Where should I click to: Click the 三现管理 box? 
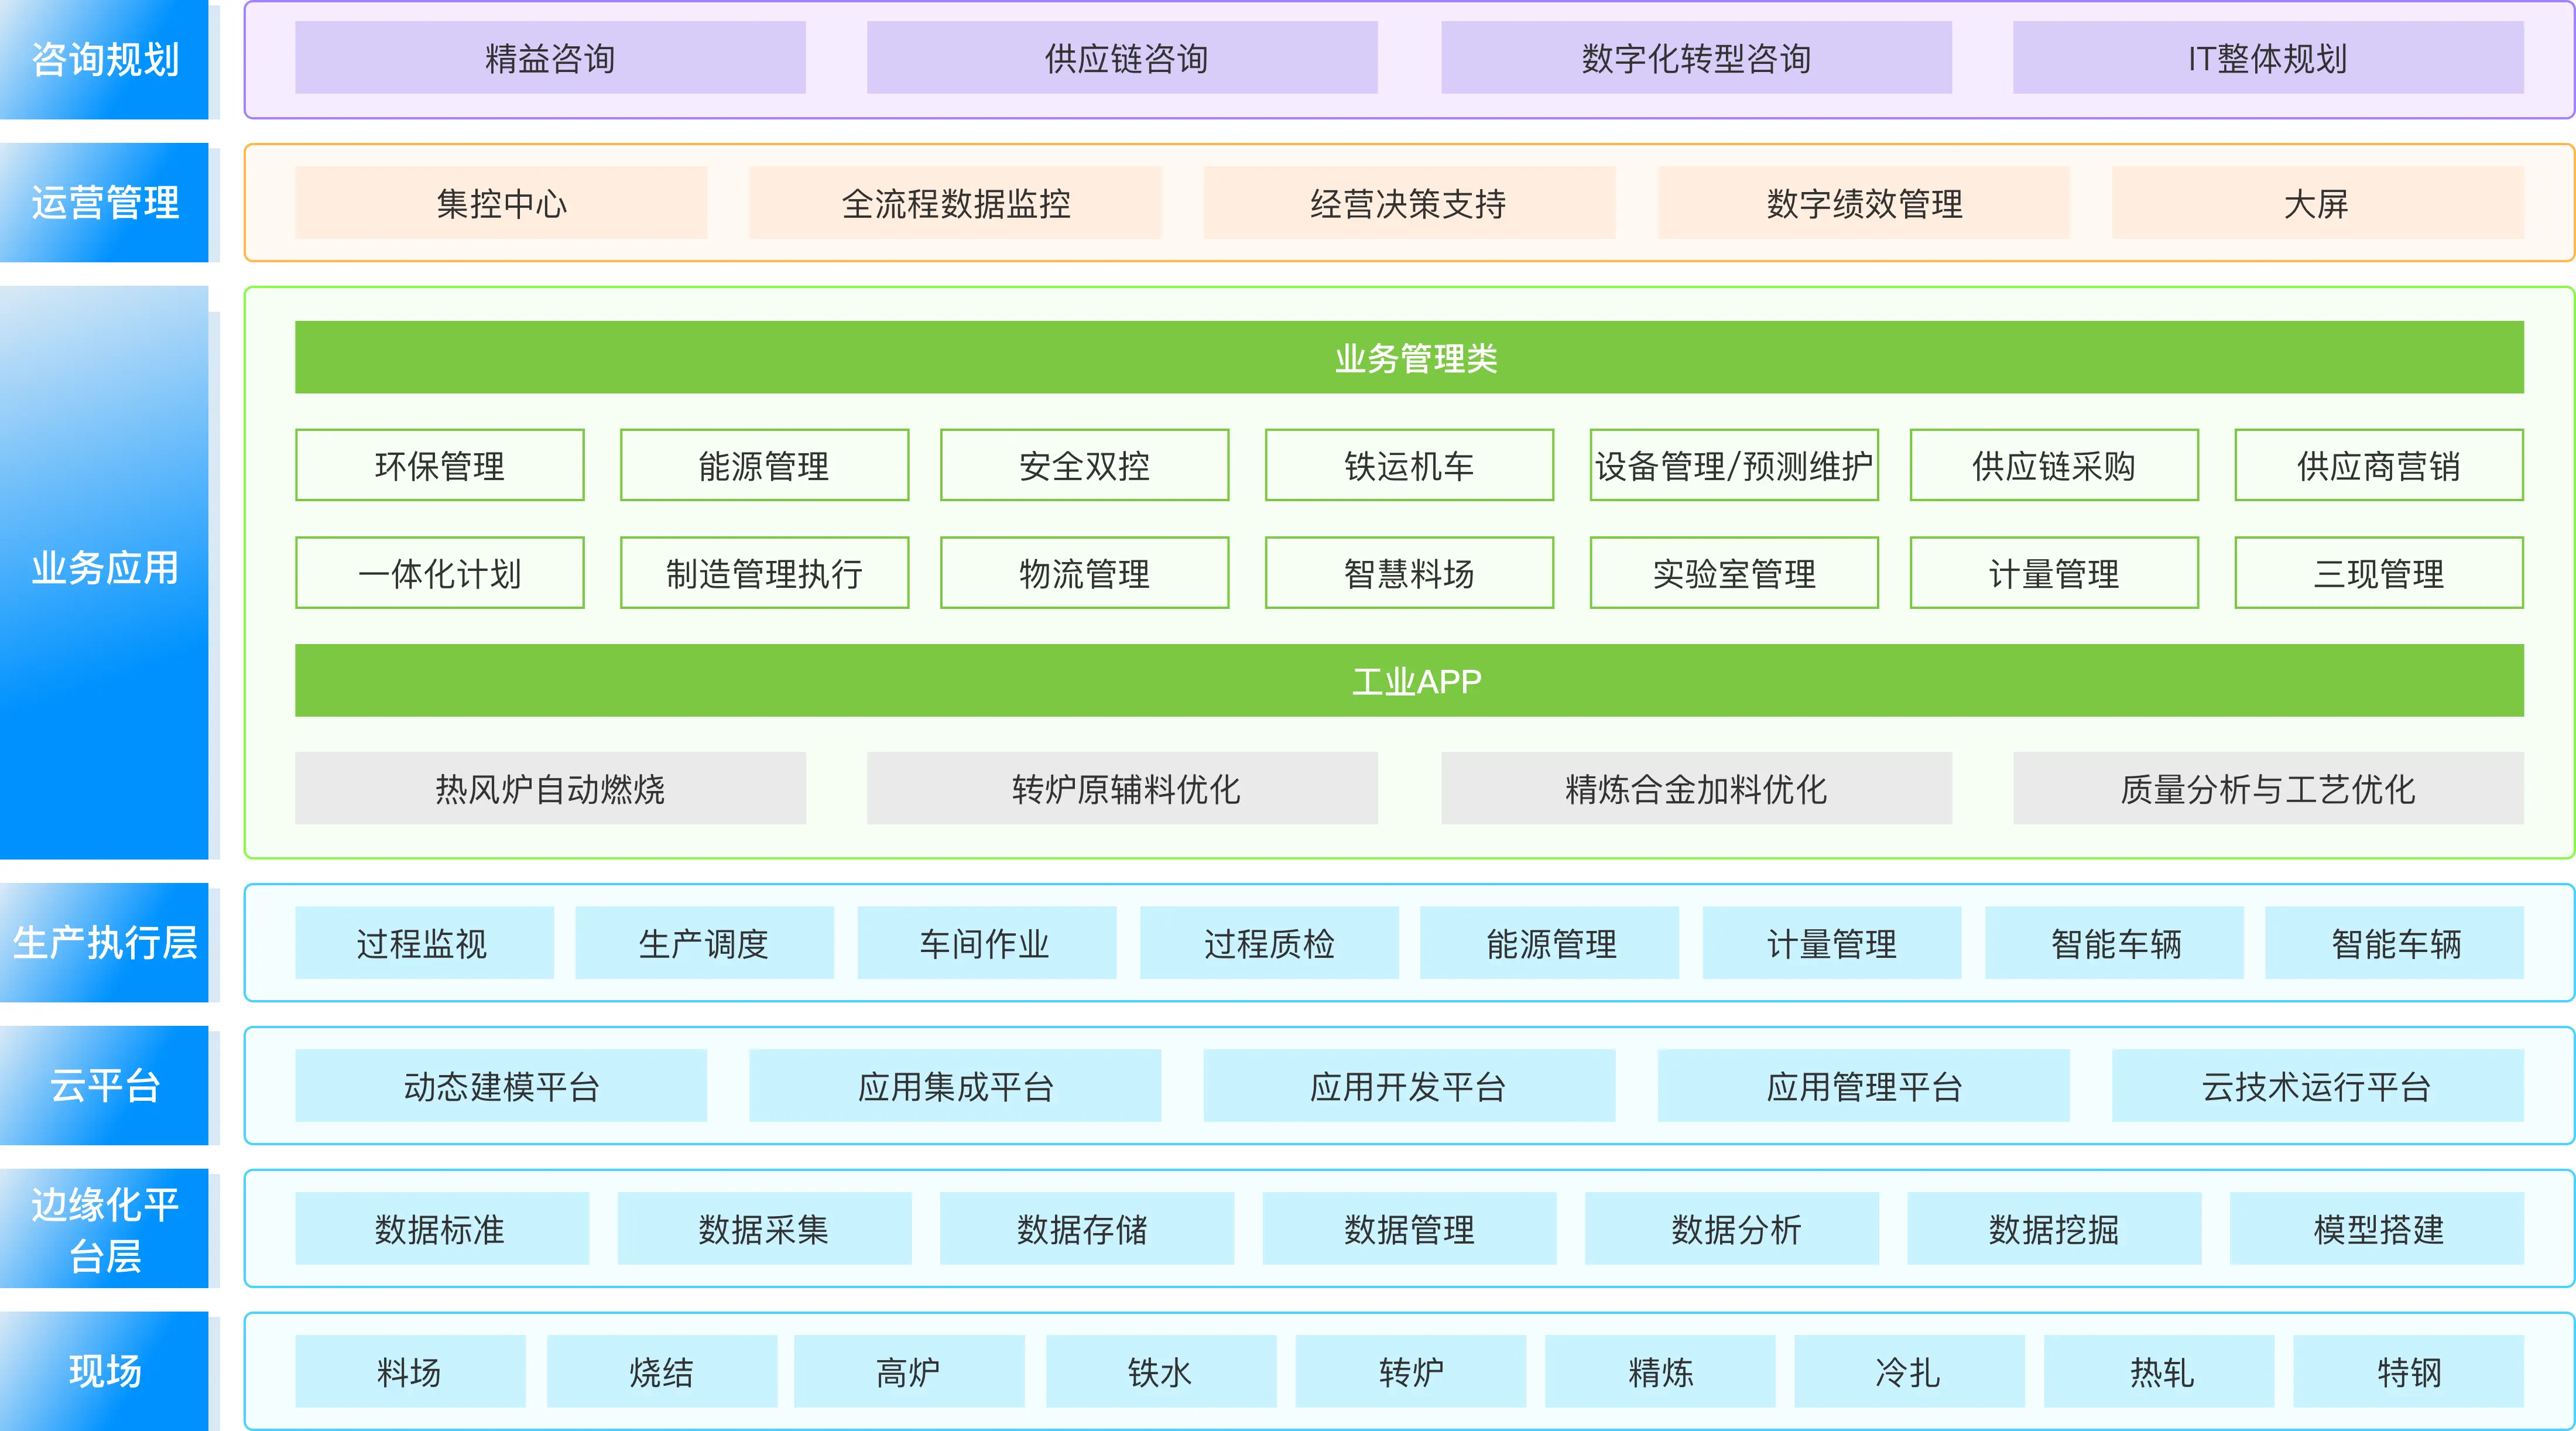coord(2378,573)
